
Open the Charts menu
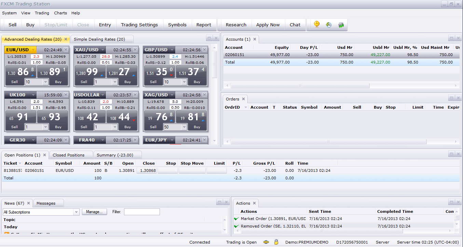(x=60, y=13)
